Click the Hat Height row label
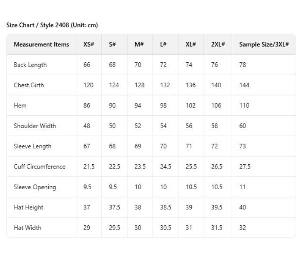This screenshot has height=258, width=306. coord(28,208)
